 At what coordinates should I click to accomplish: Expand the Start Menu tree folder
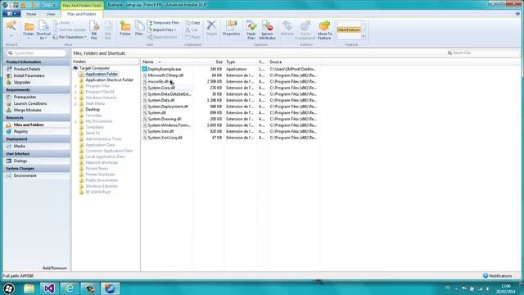pyautogui.click(x=76, y=104)
